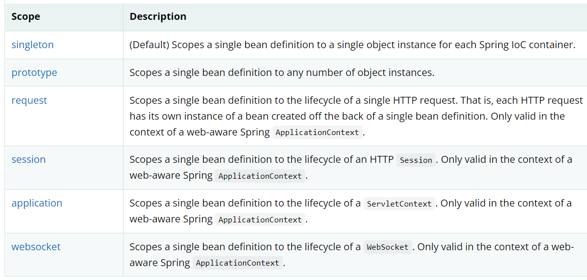Open the singleton scope link
Image resolution: width=587 pixels, height=280 pixels.
pyautogui.click(x=33, y=45)
